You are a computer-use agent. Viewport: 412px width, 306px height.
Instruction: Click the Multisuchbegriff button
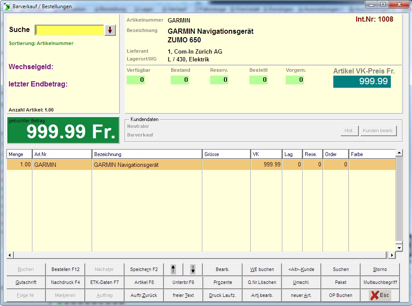380,282
